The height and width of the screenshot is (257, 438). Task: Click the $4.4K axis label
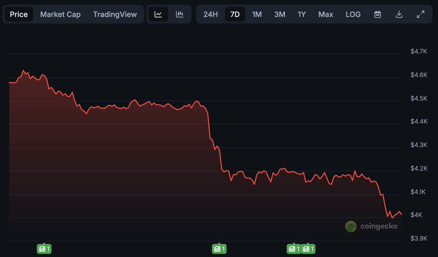click(418, 122)
